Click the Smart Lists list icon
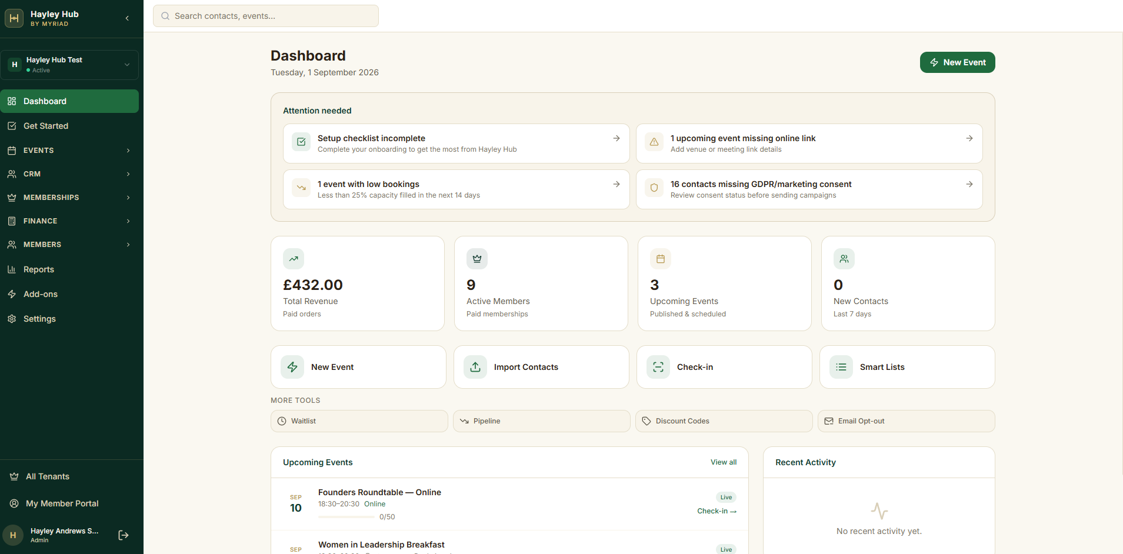 [x=841, y=367]
